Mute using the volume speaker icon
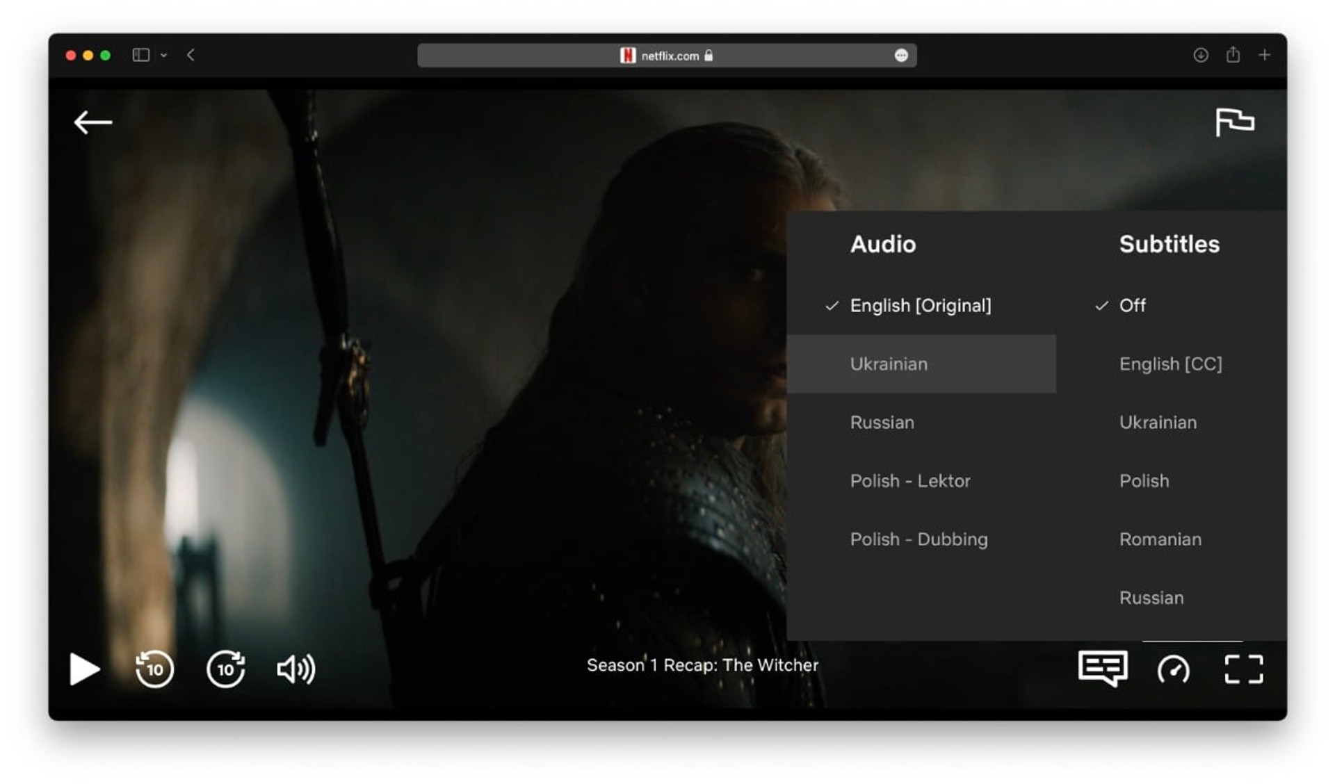1335x784 pixels. 296,669
